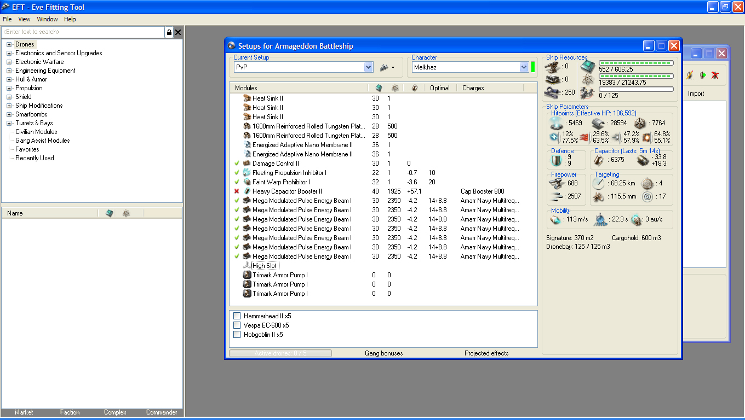The width and height of the screenshot is (745, 420).
Task: Activate Heavy Capacitor Booster II via its red X
Action: pos(237,191)
